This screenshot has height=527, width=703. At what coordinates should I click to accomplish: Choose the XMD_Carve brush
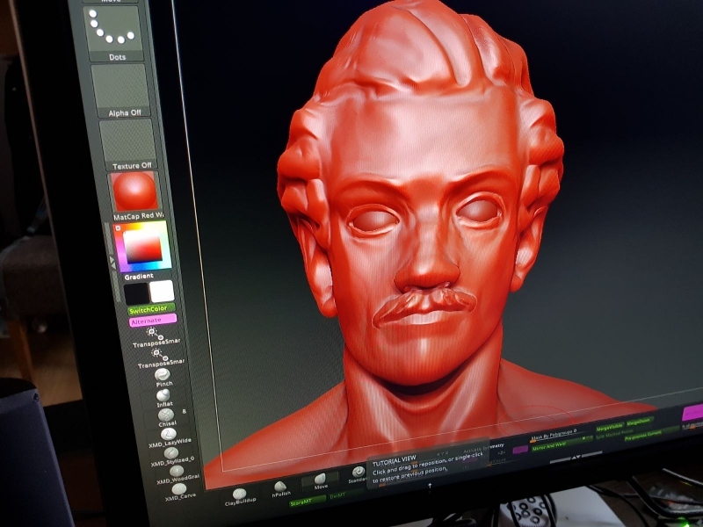178,488
